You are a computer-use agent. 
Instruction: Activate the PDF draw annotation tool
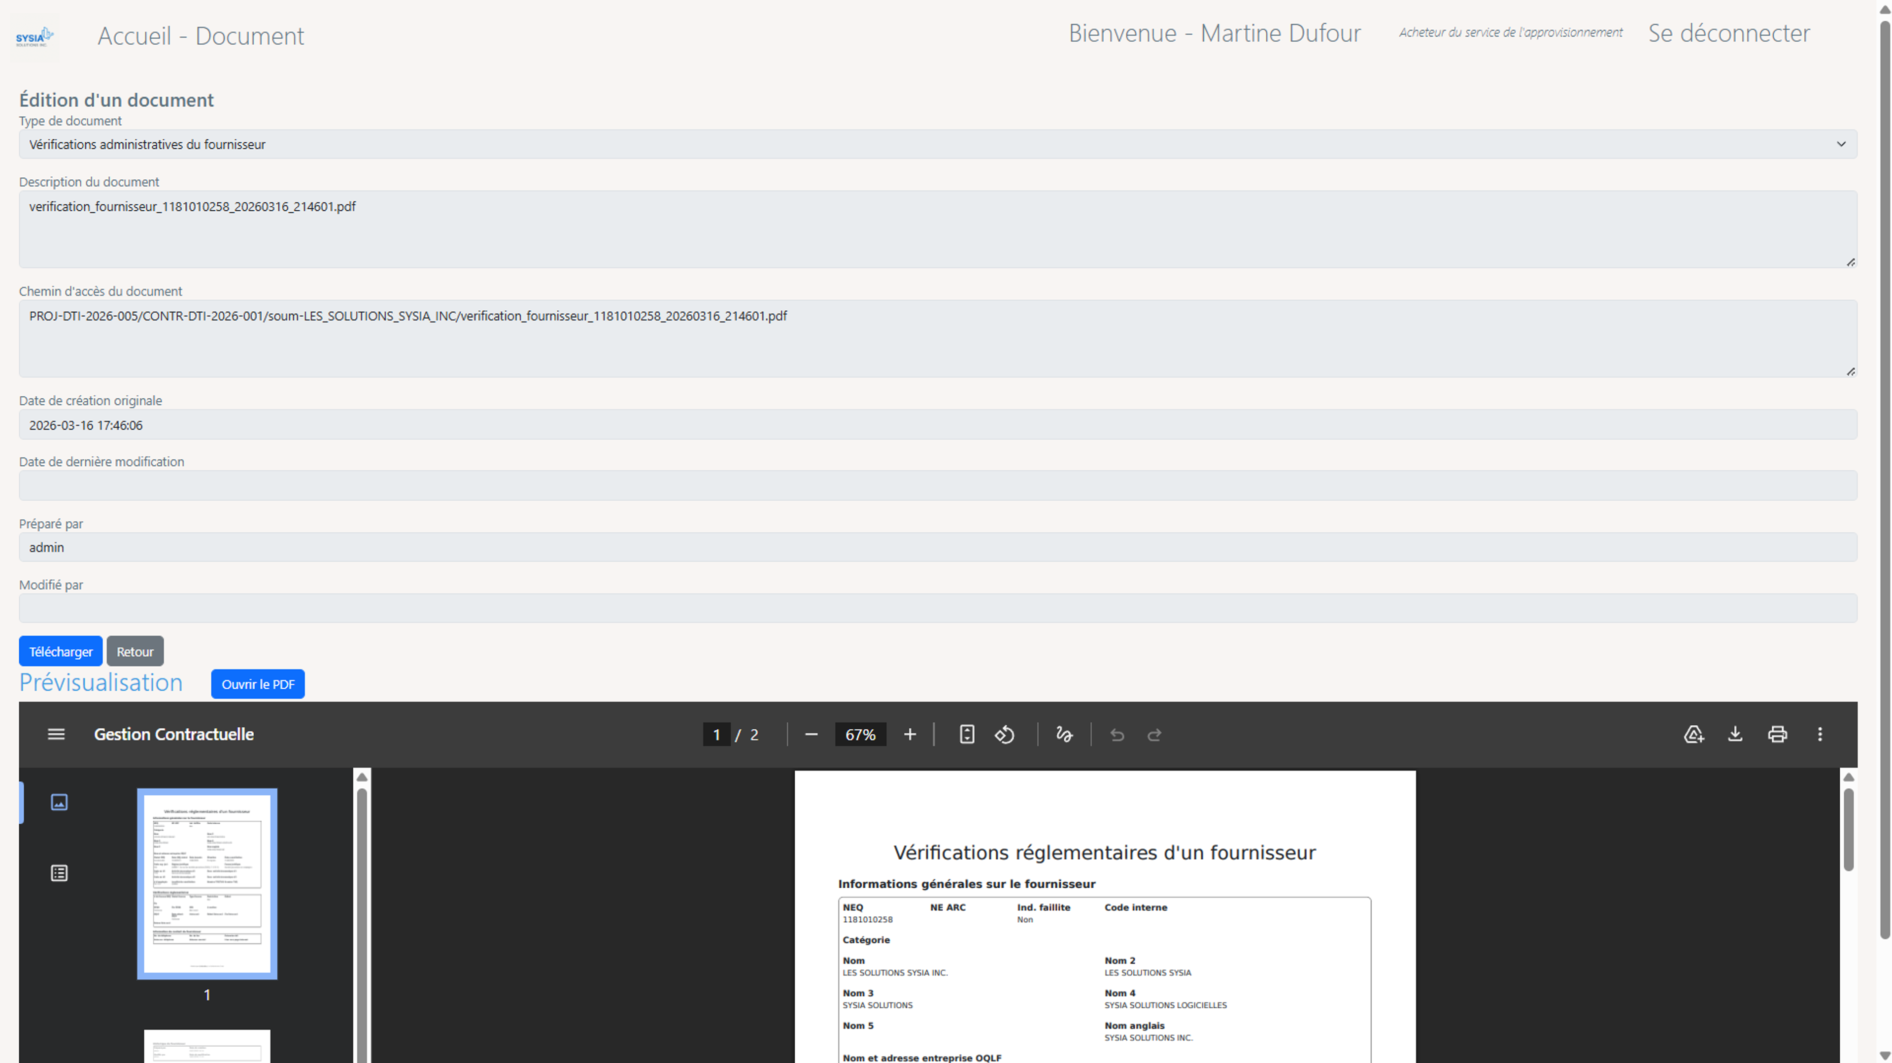pos(1064,734)
